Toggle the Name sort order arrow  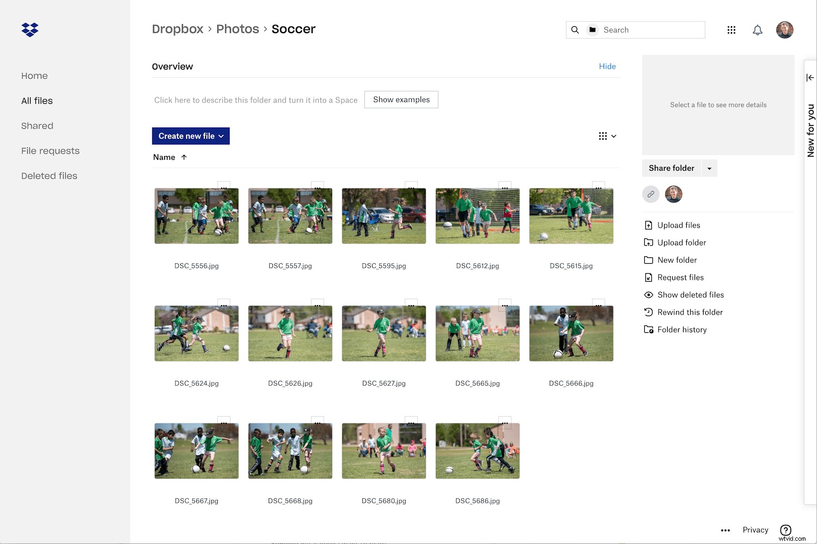[184, 157]
